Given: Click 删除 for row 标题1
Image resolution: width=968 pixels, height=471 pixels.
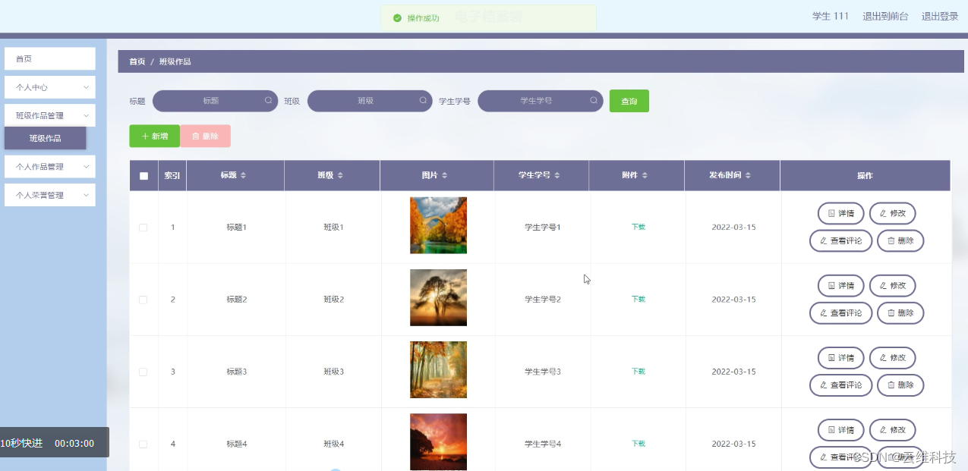Looking at the screenshot, I should [x=900, y=240].
